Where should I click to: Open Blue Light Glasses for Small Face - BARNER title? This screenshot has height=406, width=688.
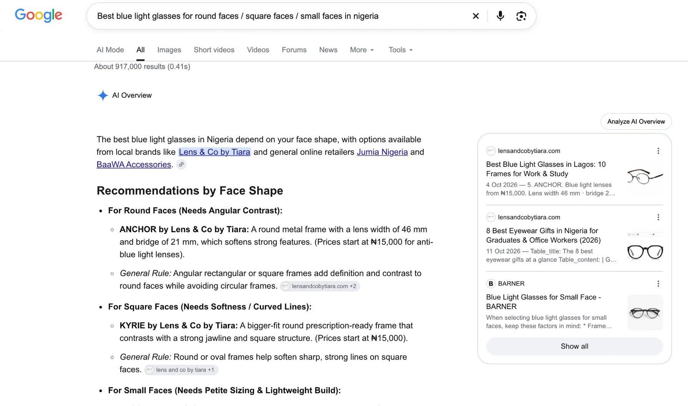[x=544, y=302]
